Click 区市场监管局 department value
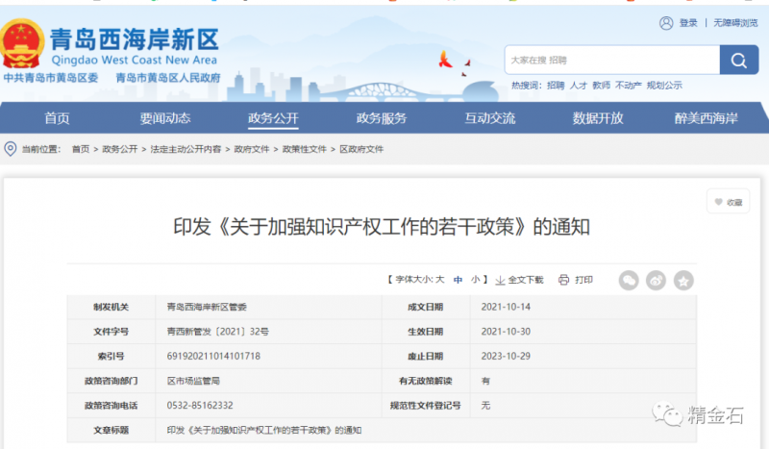769x449 pixels. pos(193,381)
